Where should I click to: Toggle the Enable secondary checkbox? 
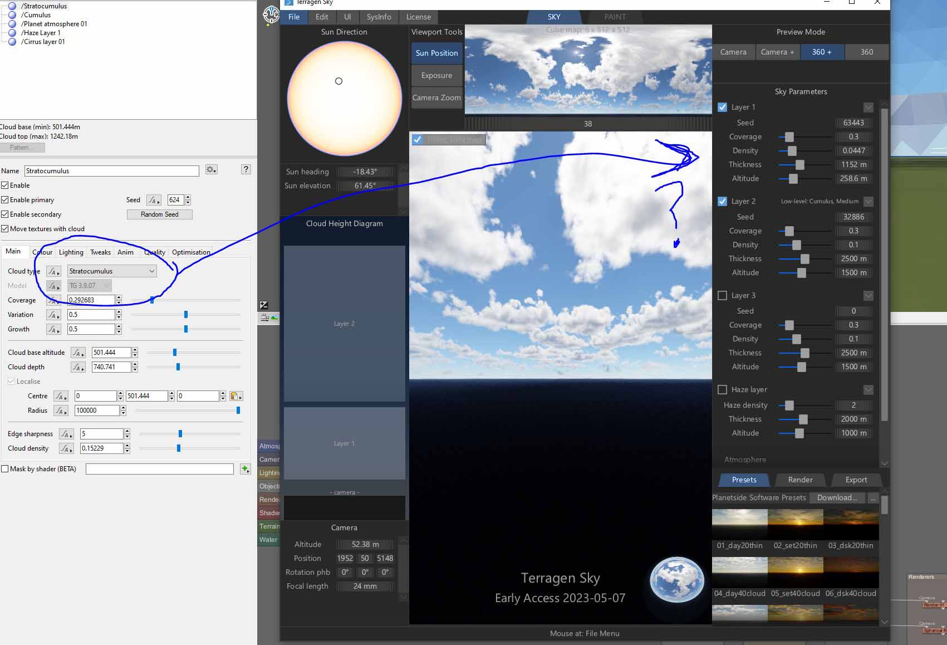click(5, 214)
